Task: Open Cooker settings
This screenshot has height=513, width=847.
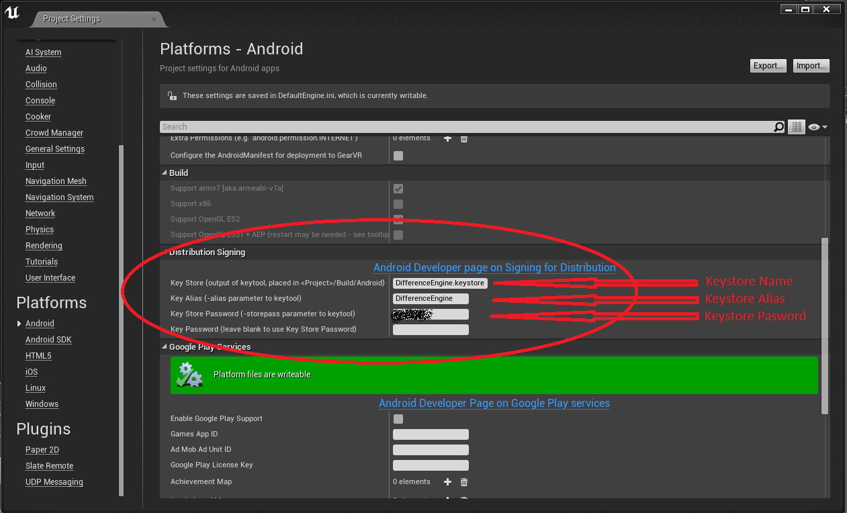Action: (x=38, y=117)
